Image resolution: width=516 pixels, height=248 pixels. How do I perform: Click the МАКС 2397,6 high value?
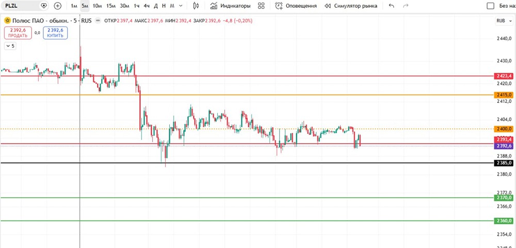coord(149,21)
